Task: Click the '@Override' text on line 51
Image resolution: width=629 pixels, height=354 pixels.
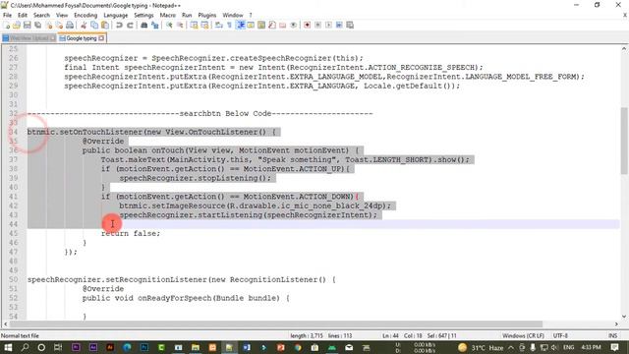Action: (x=103, y=288)
